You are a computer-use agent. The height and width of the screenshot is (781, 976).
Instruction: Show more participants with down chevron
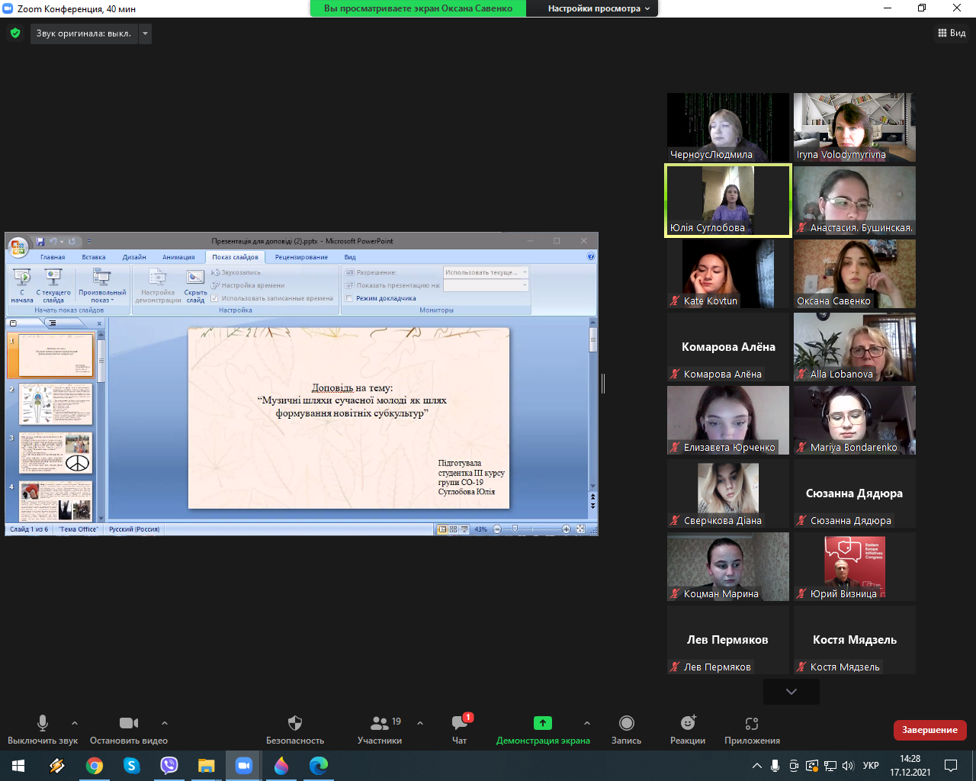click(791, 692)
